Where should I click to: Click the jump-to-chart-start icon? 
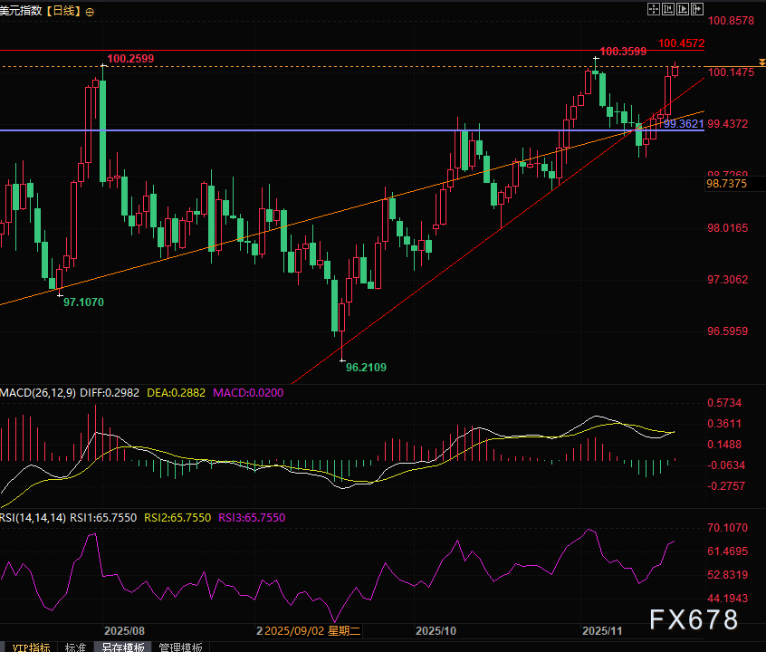pyautogui.click(x=668, y=8)
